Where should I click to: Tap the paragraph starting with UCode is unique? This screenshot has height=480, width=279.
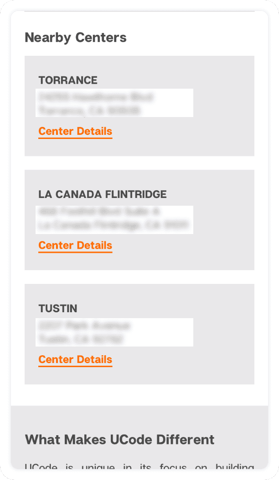click(x=139, y=467)
